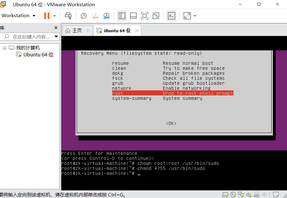
Task: Select Ubuntu 64 位 in the library tree
Action: pos(39,55)
